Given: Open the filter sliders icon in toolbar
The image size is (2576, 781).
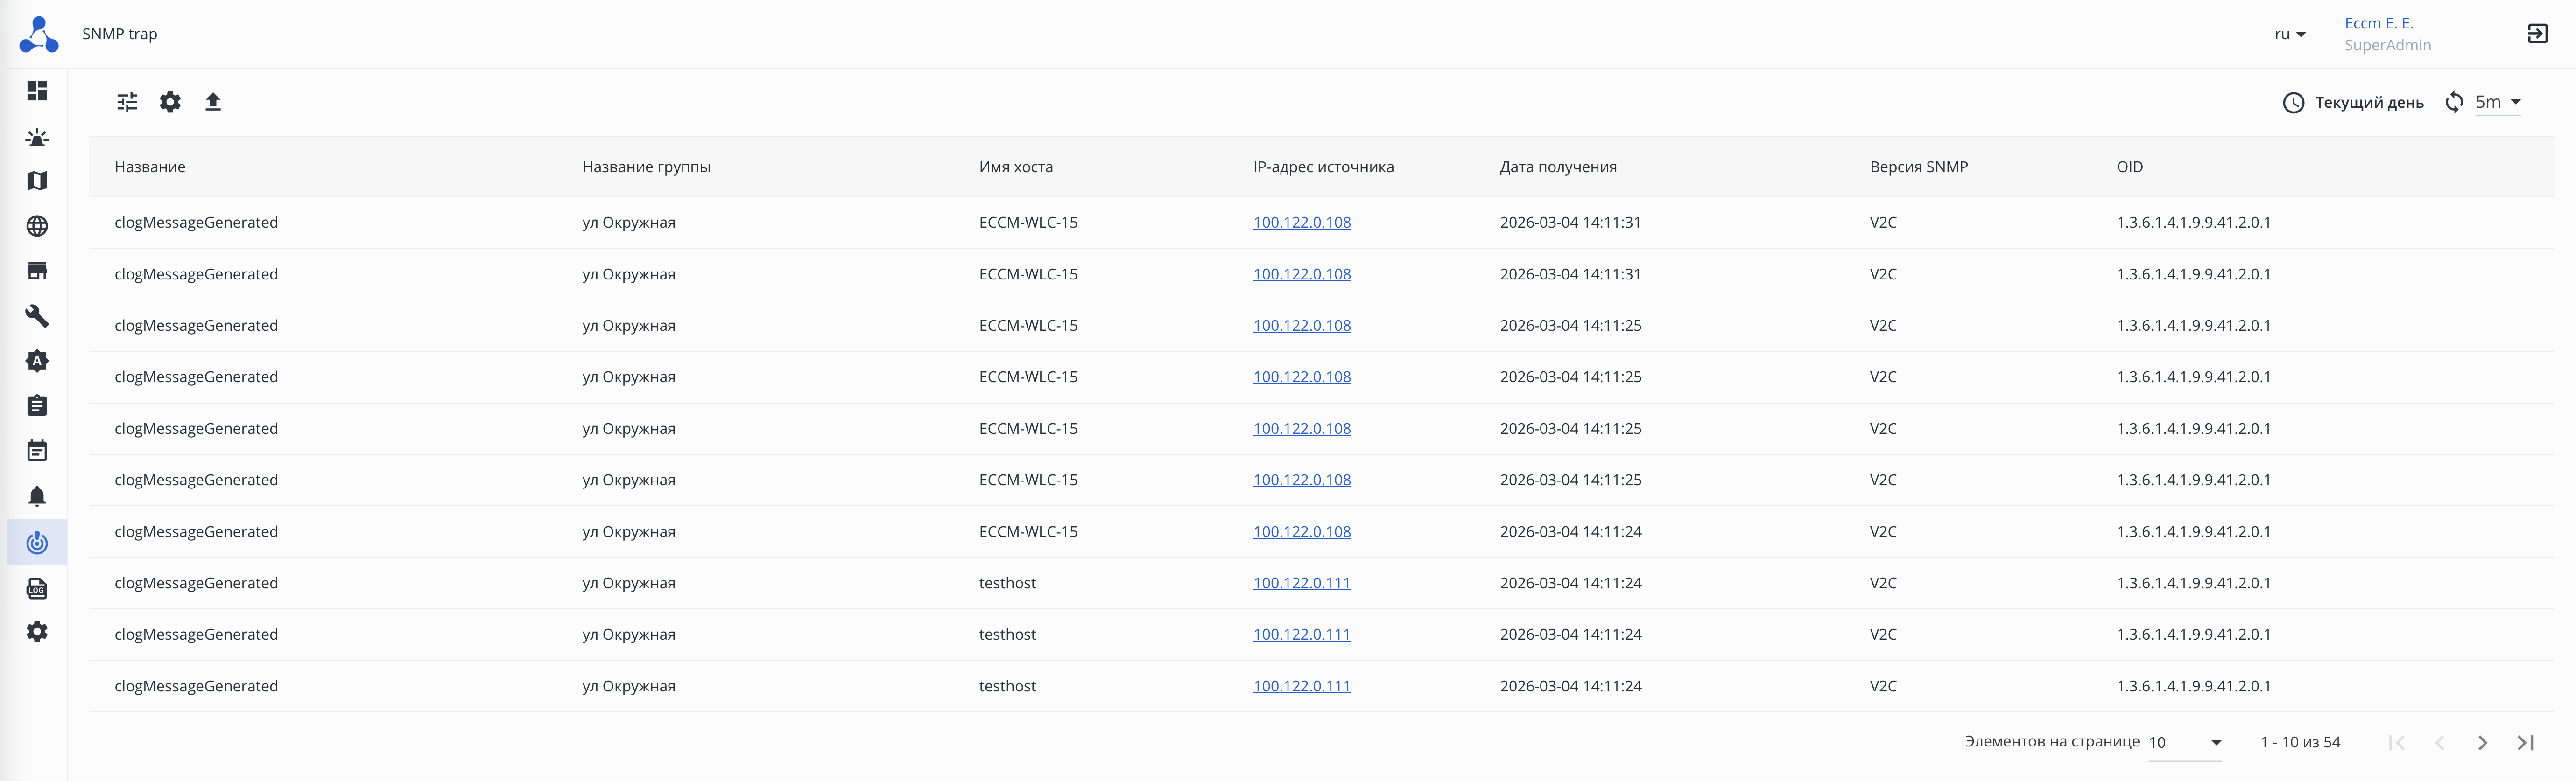Looking at the screenshot, I should tap(127, 102).
